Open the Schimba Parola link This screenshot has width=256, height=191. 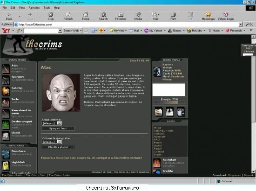point(163,131)
